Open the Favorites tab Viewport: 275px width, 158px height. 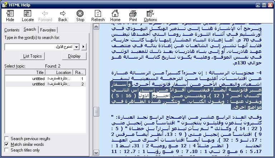pos(48,30)
